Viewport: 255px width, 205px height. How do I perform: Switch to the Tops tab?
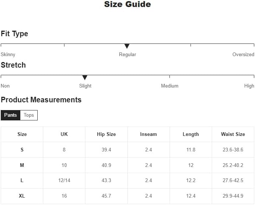click(29, 115)
